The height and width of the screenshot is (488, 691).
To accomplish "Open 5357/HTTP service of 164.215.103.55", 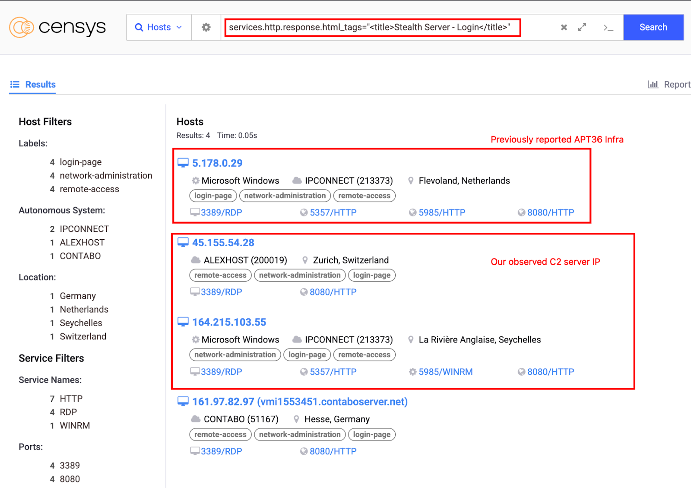I will click(x=333, y=371).
